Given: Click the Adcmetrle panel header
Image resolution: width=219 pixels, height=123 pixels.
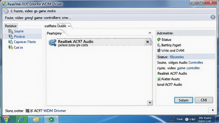Looking at the screenshot, I should tap(186, 33).
